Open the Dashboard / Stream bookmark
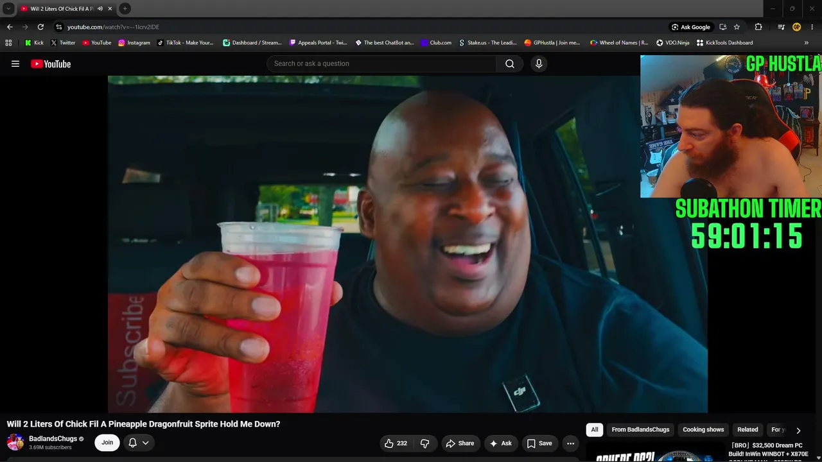 point(252,43)
